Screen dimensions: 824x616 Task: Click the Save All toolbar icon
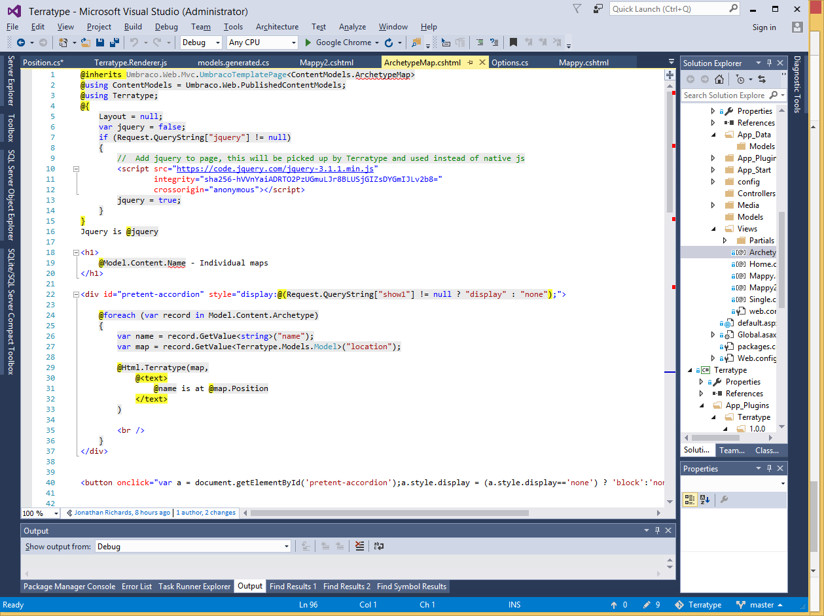point(115,43)
